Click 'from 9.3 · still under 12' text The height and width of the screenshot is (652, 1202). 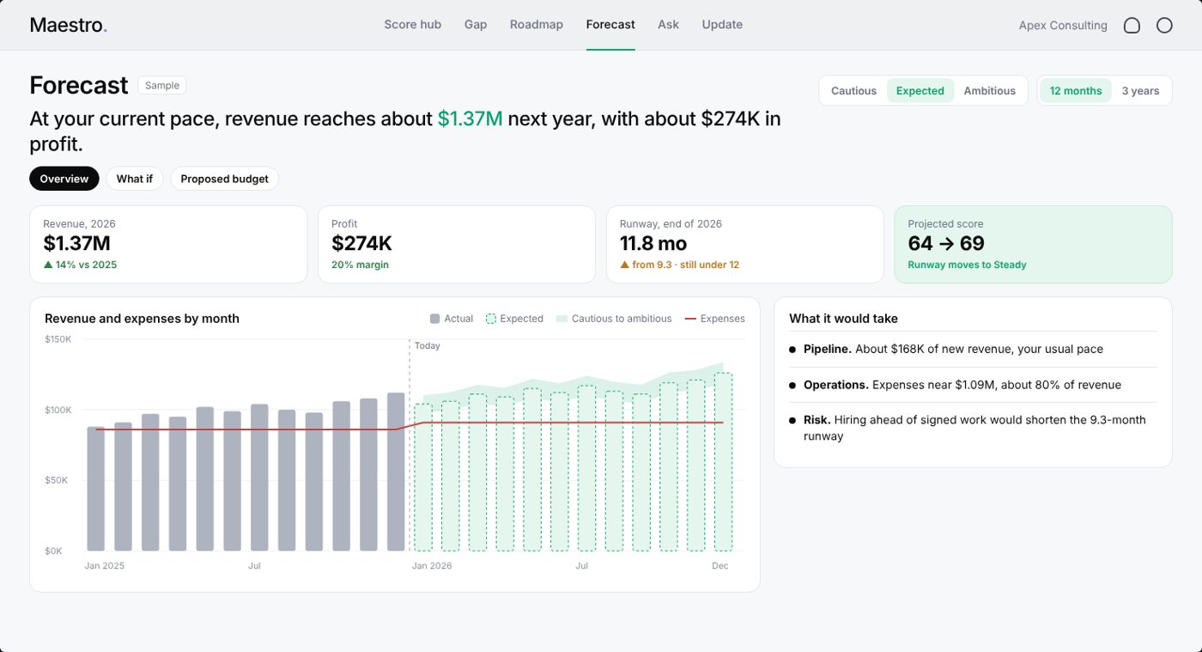(685, 265)
